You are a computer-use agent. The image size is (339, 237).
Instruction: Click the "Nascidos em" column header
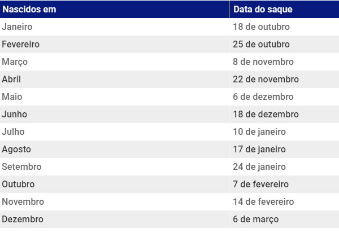[29, 10]
